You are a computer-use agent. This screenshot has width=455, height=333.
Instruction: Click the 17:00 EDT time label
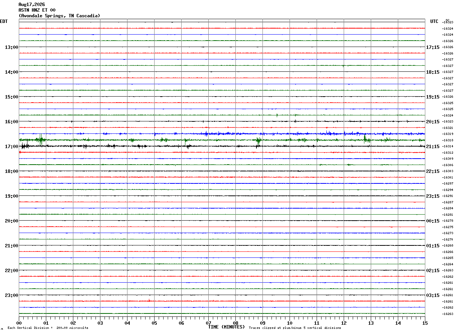tap(11, 147)
